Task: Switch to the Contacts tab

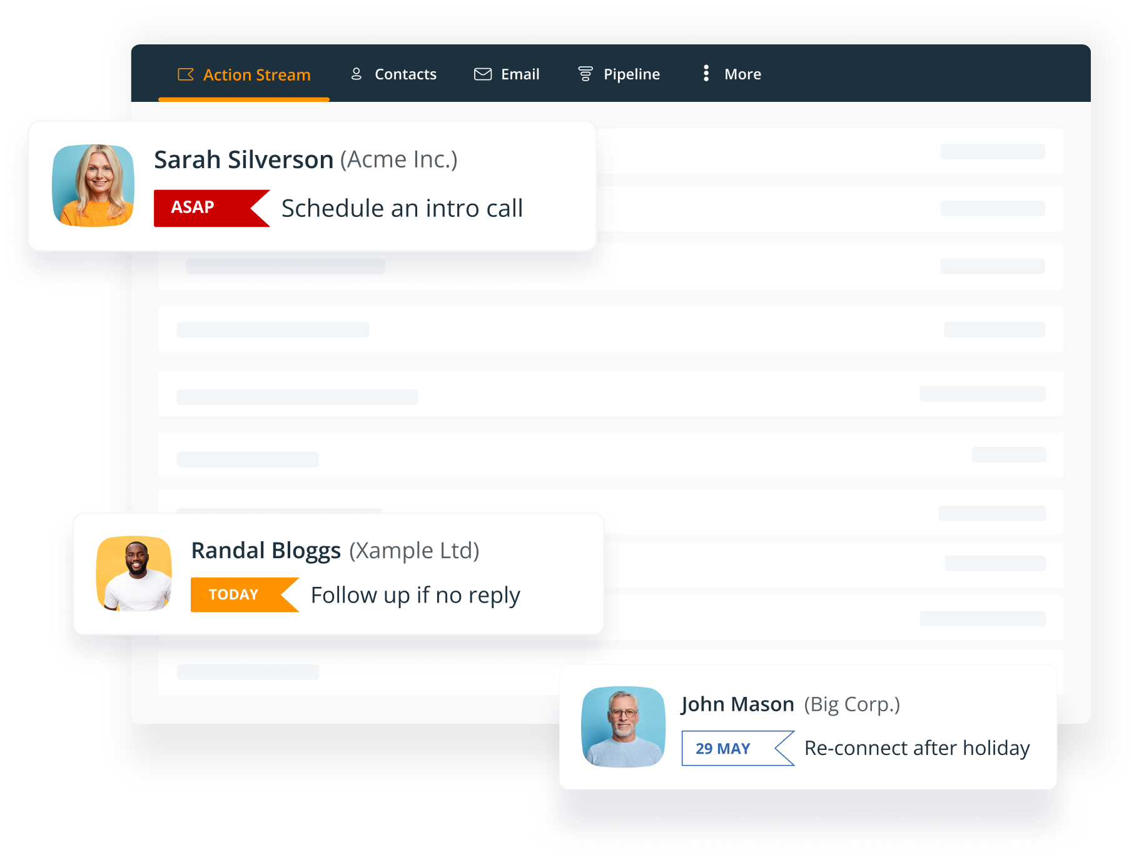Action: click(x=405, y=74)
